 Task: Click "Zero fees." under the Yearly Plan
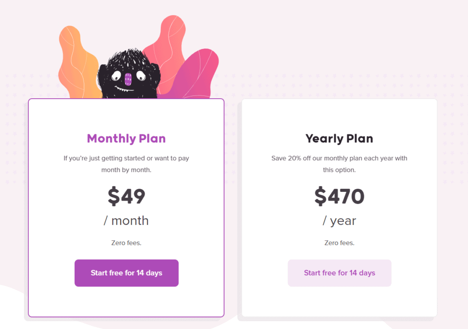click(x=339, y=243)
